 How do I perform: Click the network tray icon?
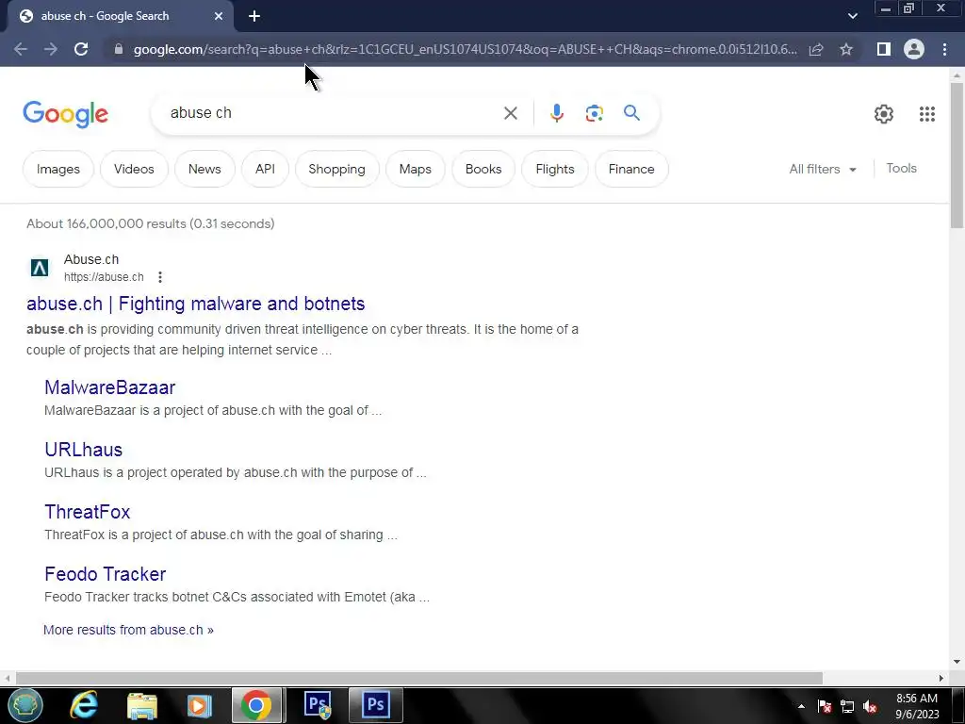pos(847,706)
